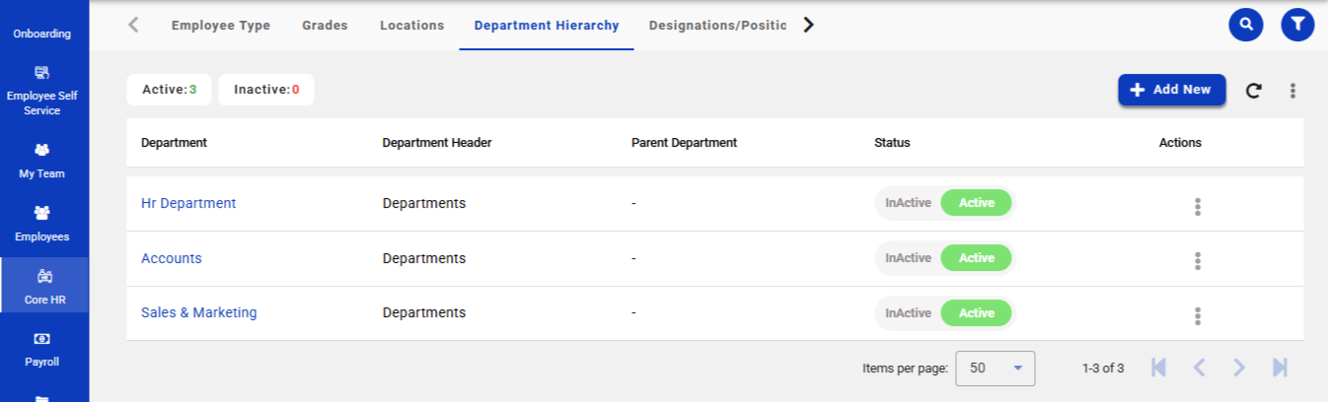Image resolution: width=1328 pixels, height=402 pixels.
Task: Click the search magnifier icon
Action: click(x=1246, y=25)
